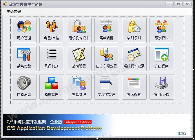Click the 帐套管理 account set icon
The height and width of the screenshot is (140, 195).
pos(79,87)
